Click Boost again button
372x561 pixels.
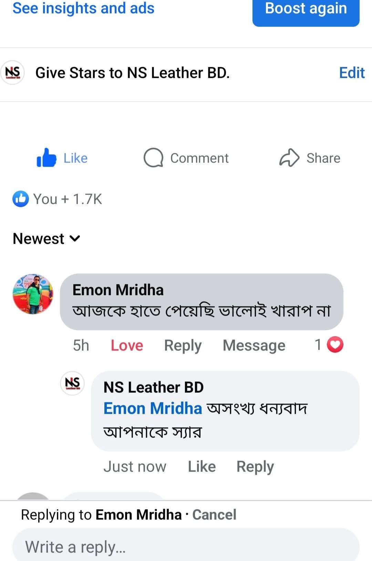pyautogui.click(x=306, y=9)
